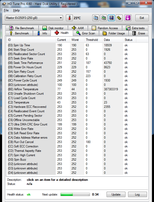Select the (BE) Airflow Temperature row

click(77, 89)
